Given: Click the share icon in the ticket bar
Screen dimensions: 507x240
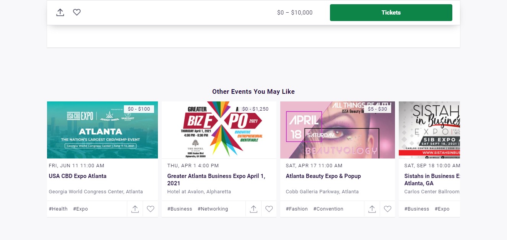Looking at the screenshot, I should point(60,13).
